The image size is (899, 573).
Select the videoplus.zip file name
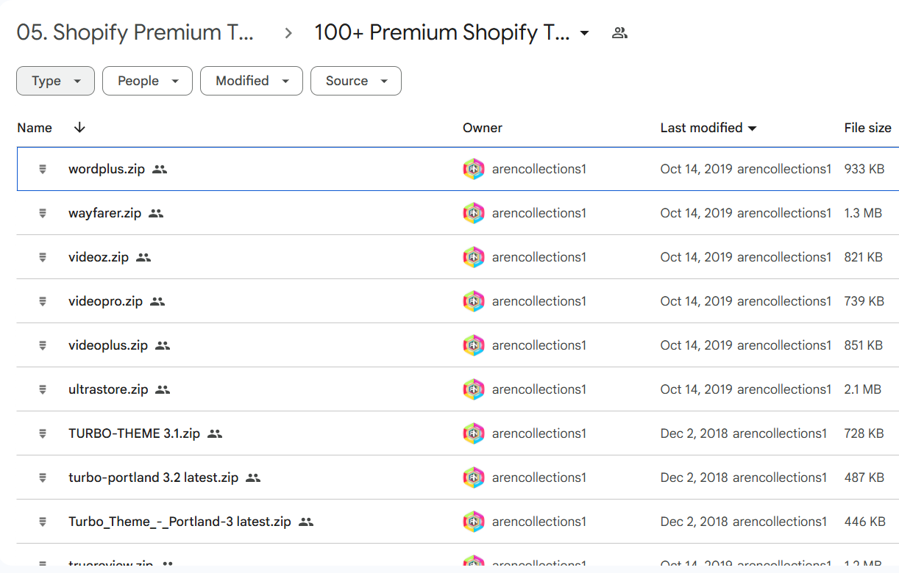pyautogui.click(x=108, y=345)
